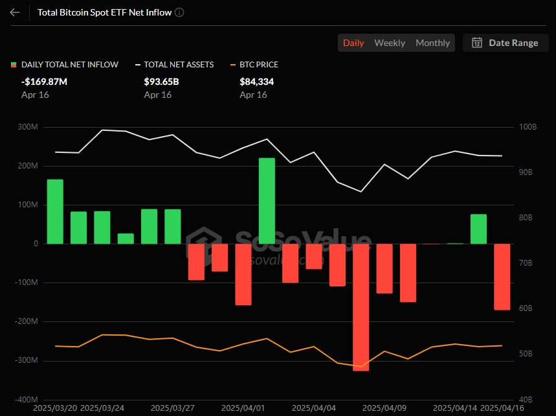Open the info icon beside the title
This screenshot has height=416, width=556.
[x=179, y=12]
